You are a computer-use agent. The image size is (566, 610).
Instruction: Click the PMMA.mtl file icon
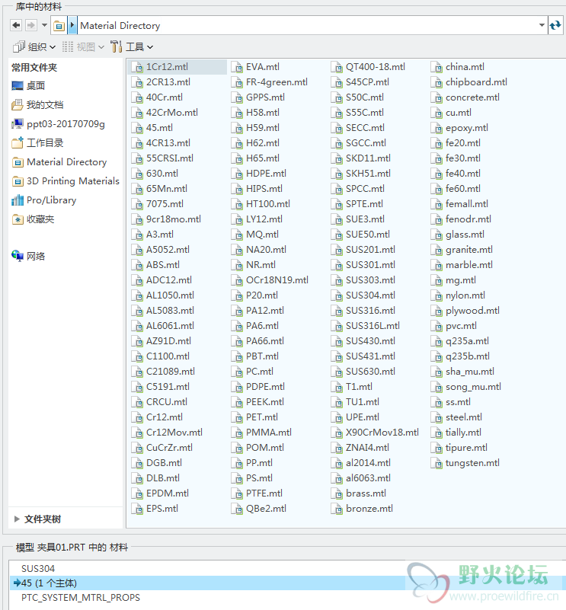pyautogui.click(x=237, y=433)
